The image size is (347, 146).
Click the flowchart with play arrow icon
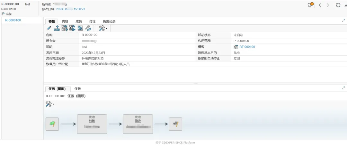pyautogui.click(x=72, y=28)
